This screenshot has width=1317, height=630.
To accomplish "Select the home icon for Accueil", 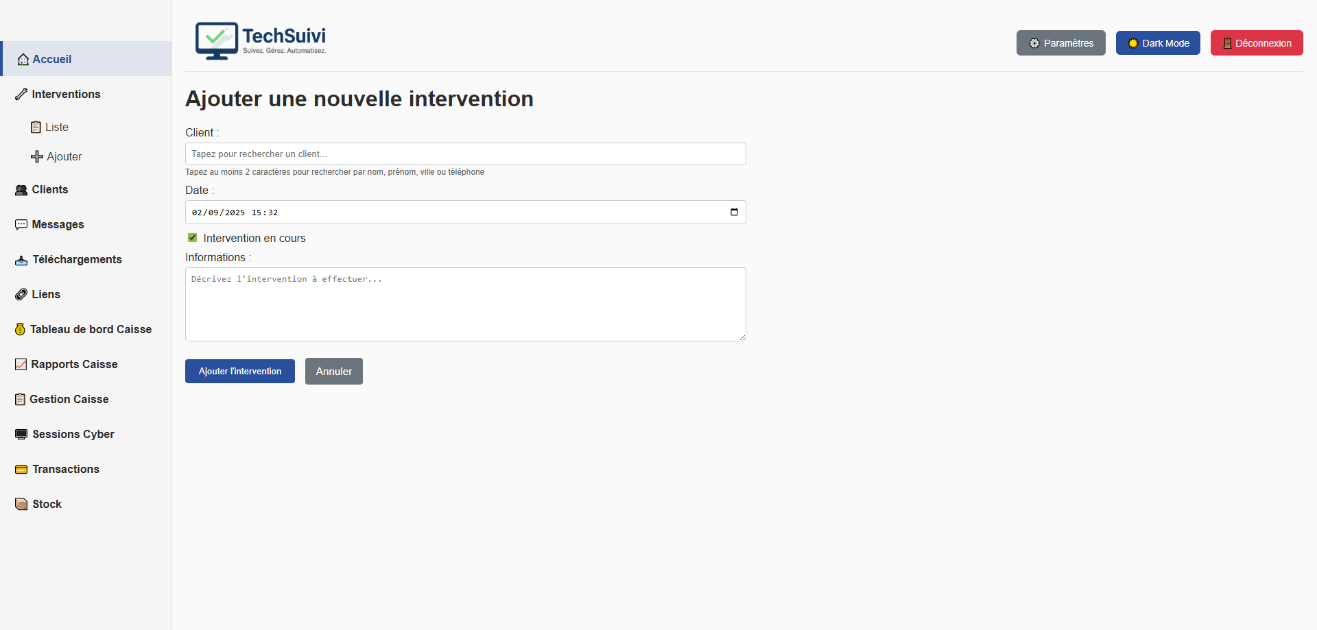I will point(22,59).
